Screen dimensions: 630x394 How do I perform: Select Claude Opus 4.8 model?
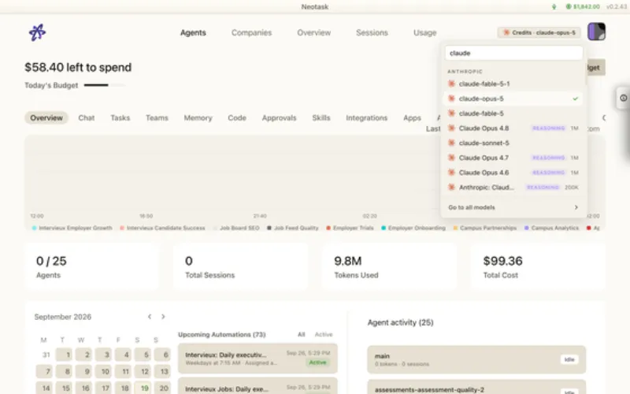click(513, 128)
